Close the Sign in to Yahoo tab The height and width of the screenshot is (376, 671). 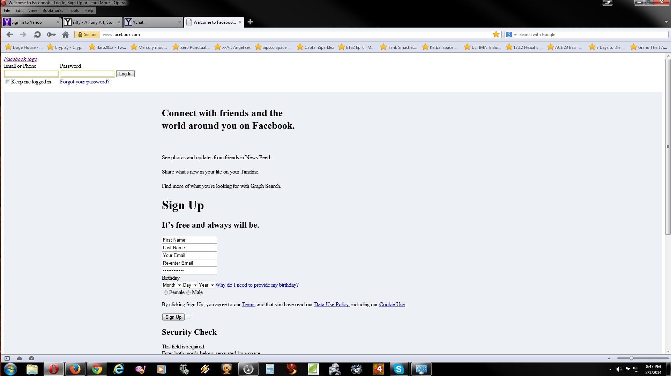pos(58,22)
